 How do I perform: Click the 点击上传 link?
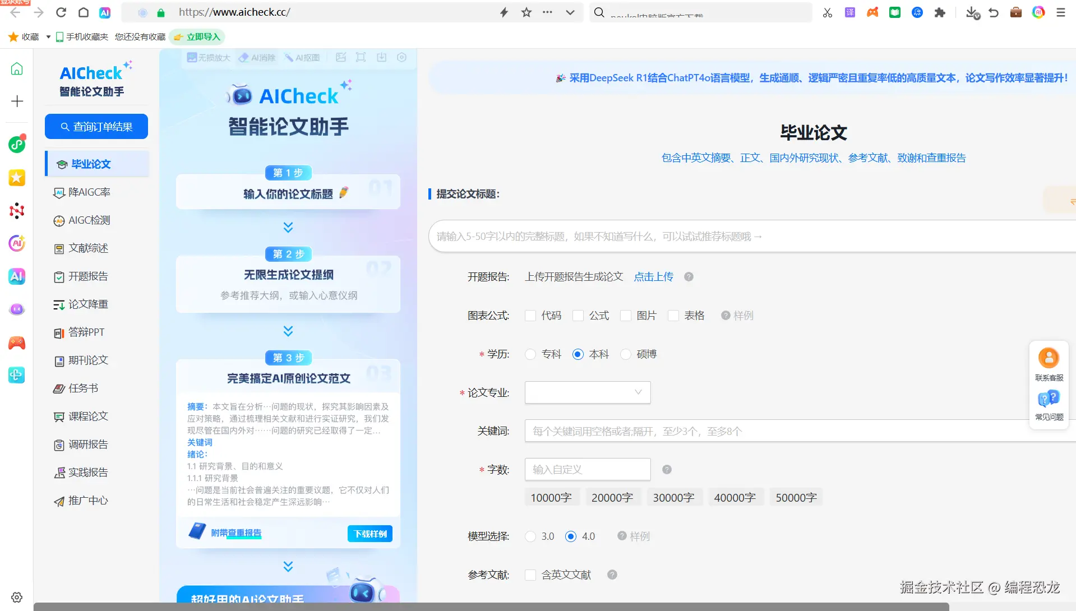coord(654,277)
